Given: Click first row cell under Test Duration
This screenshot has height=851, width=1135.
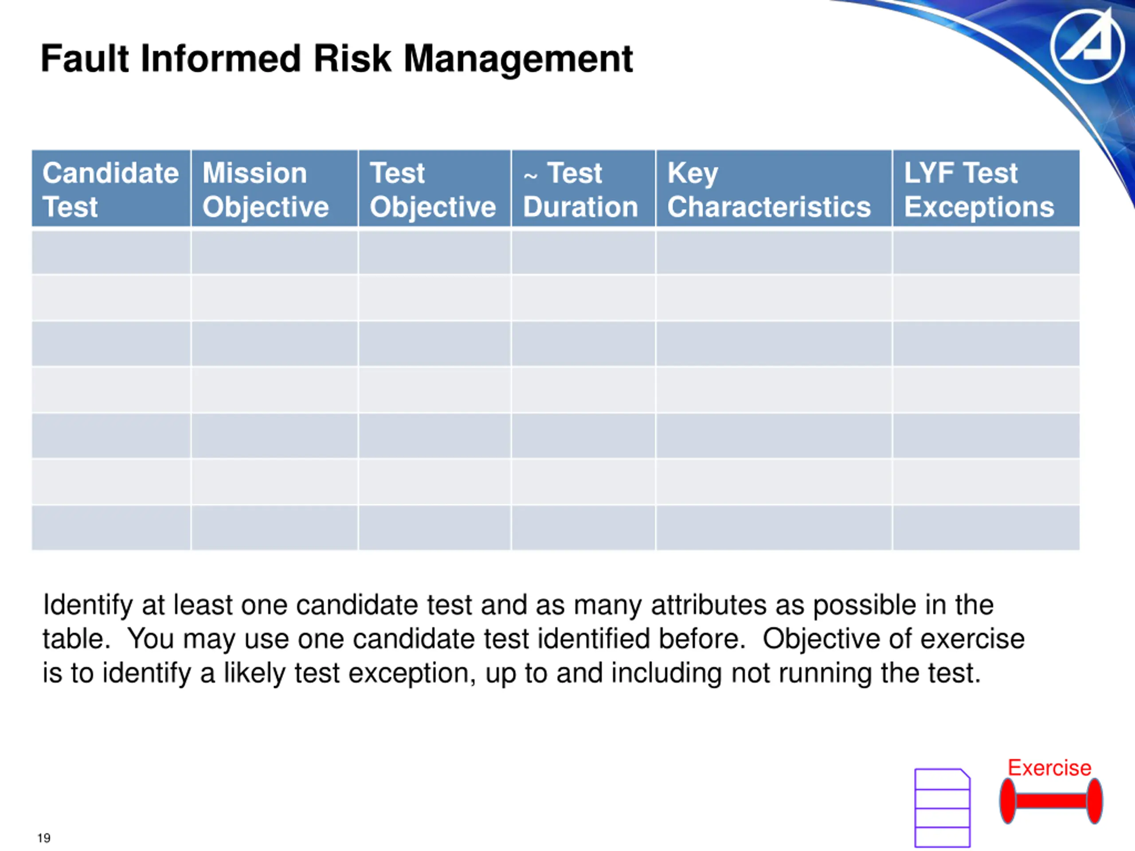Looking at the screenshot, I should [x=583, y=252].
